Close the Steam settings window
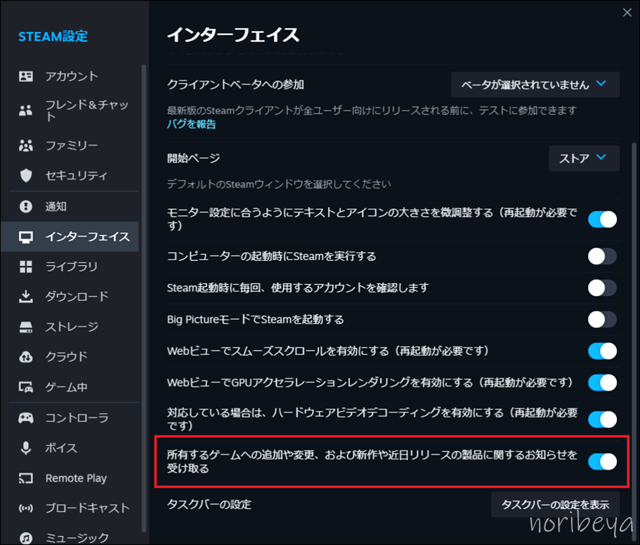 click(627, 13)
